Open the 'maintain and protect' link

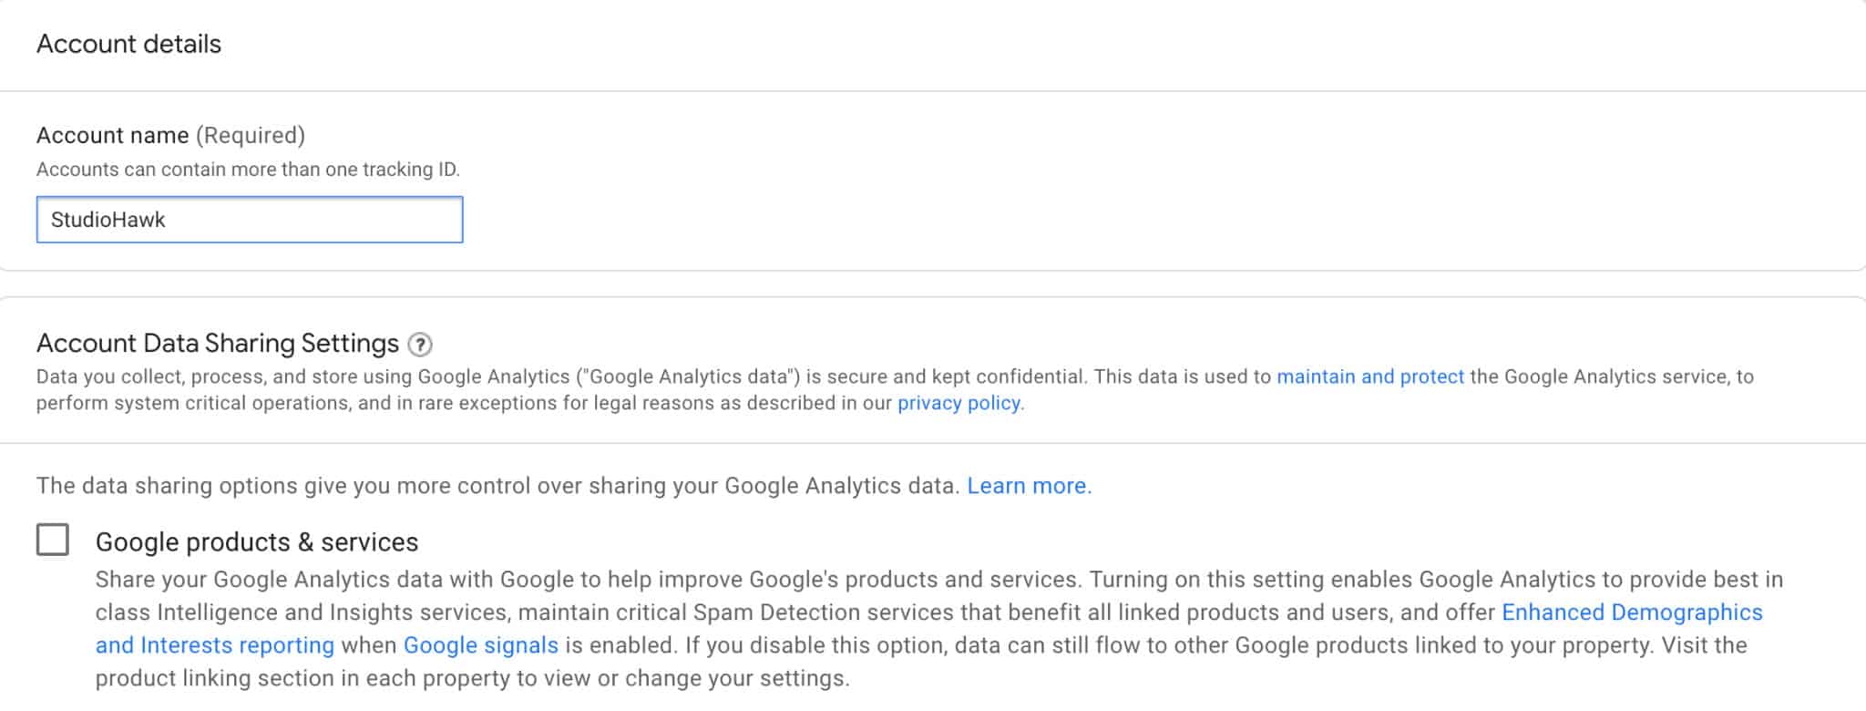click(1370, 376)
